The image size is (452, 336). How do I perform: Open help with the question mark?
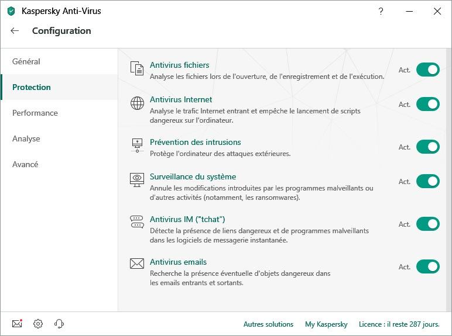click(x=381, y=11)
